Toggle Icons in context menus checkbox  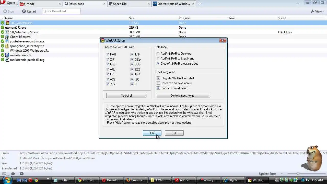point(158,88)
